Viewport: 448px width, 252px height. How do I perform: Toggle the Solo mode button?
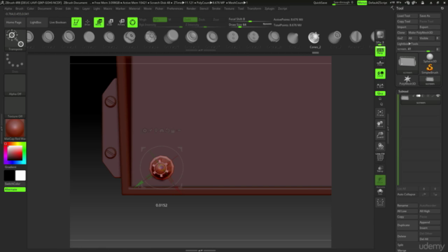pos(380,191)
